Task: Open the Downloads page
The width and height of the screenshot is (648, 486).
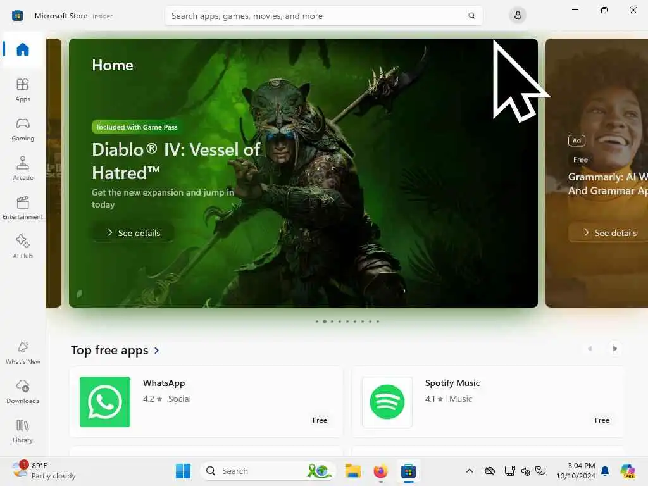Action: pos(23,392)
